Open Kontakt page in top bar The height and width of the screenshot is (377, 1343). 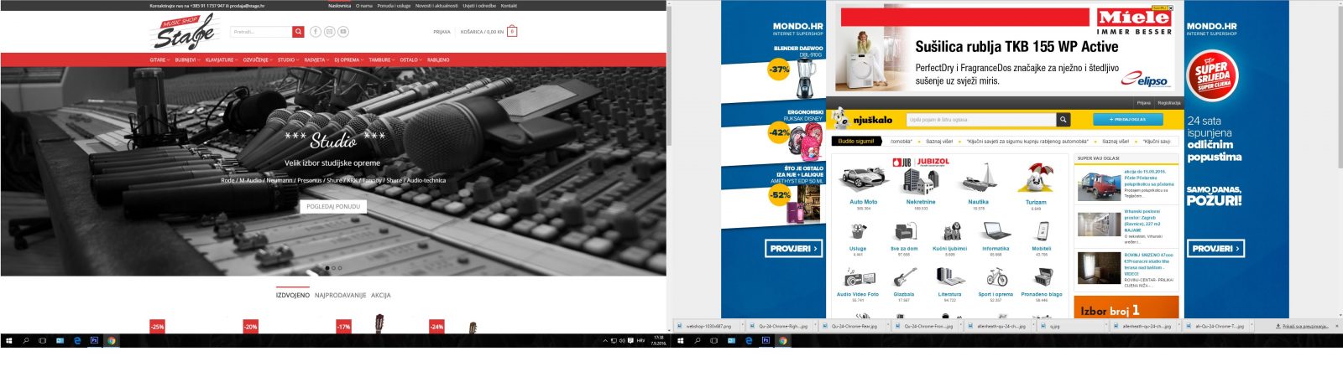pos(509,6)
